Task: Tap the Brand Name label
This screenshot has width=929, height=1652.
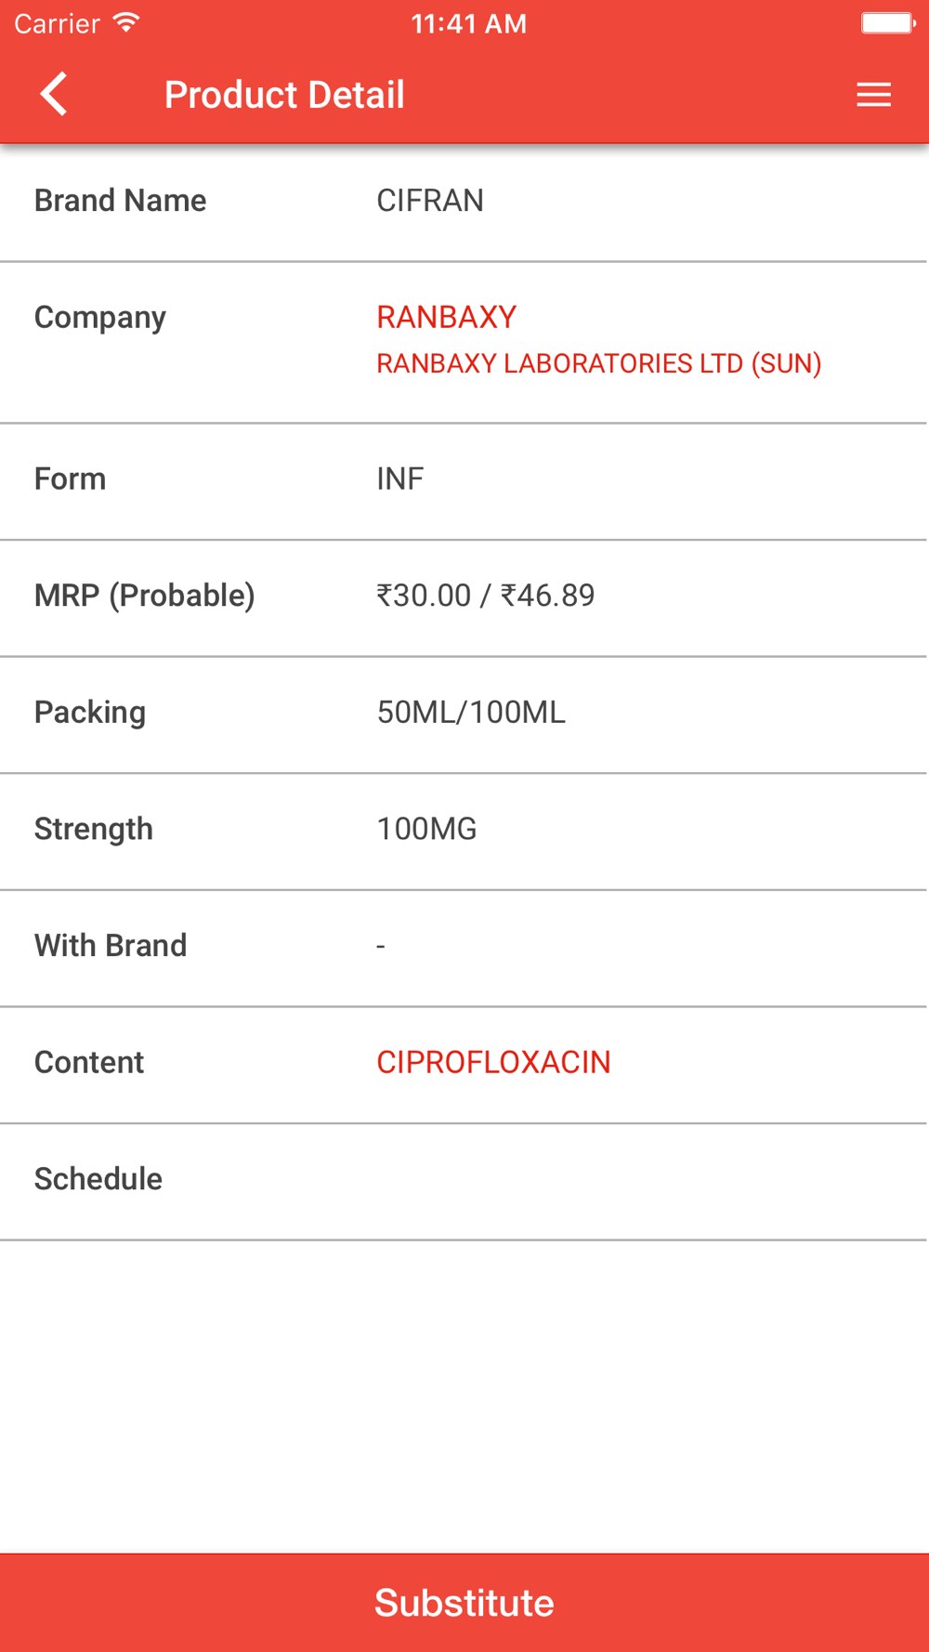Action: pos(121,201)
